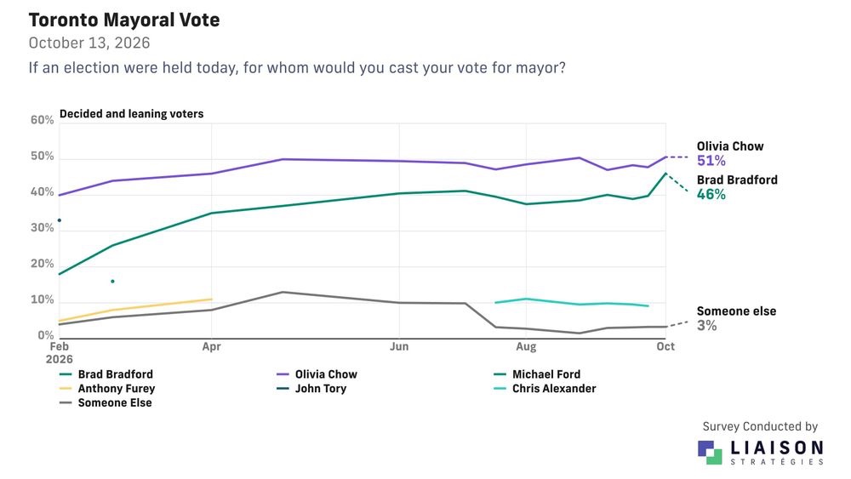
Task: Click the isolated John Tory data point
Action: [x=60, y=220]
